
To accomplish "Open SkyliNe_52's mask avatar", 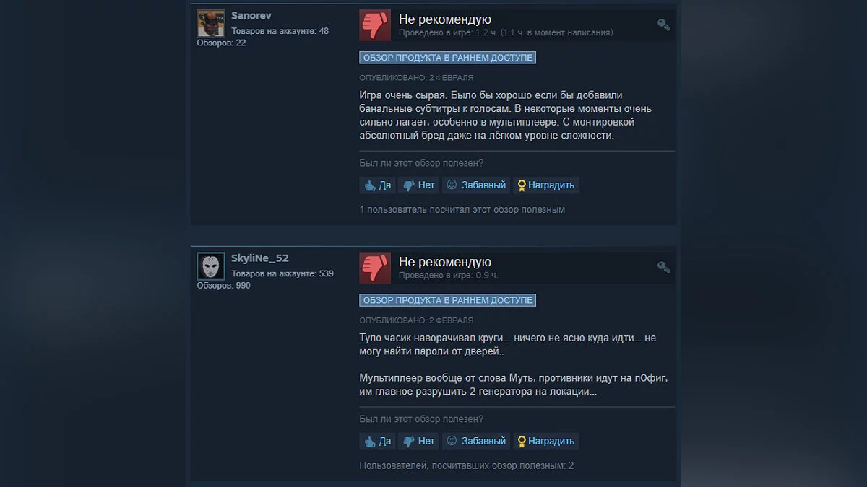I will point(211,266).
